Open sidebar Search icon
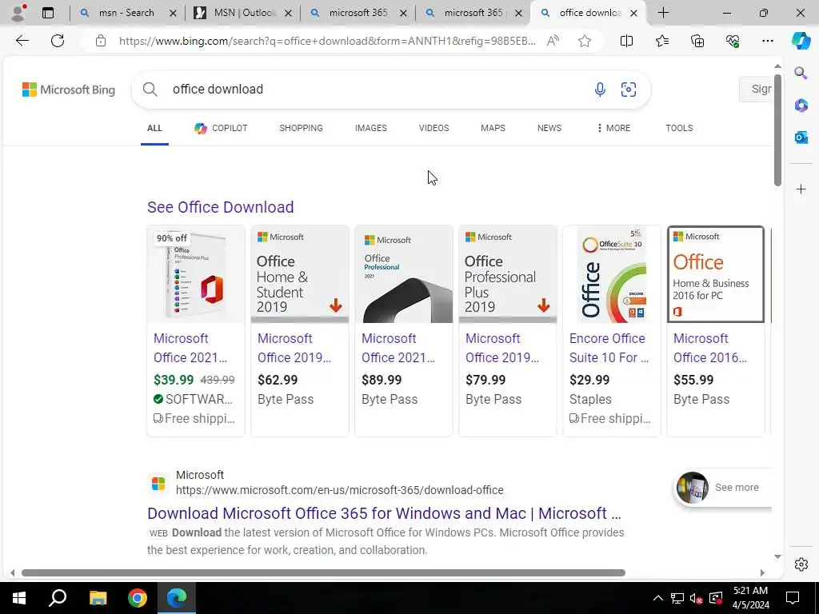The width and height of the screenshot is (819, 614). tap(801, 73)
